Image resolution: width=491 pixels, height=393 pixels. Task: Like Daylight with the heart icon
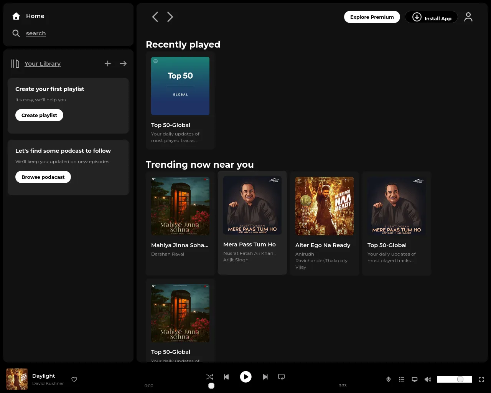point(74,380)
